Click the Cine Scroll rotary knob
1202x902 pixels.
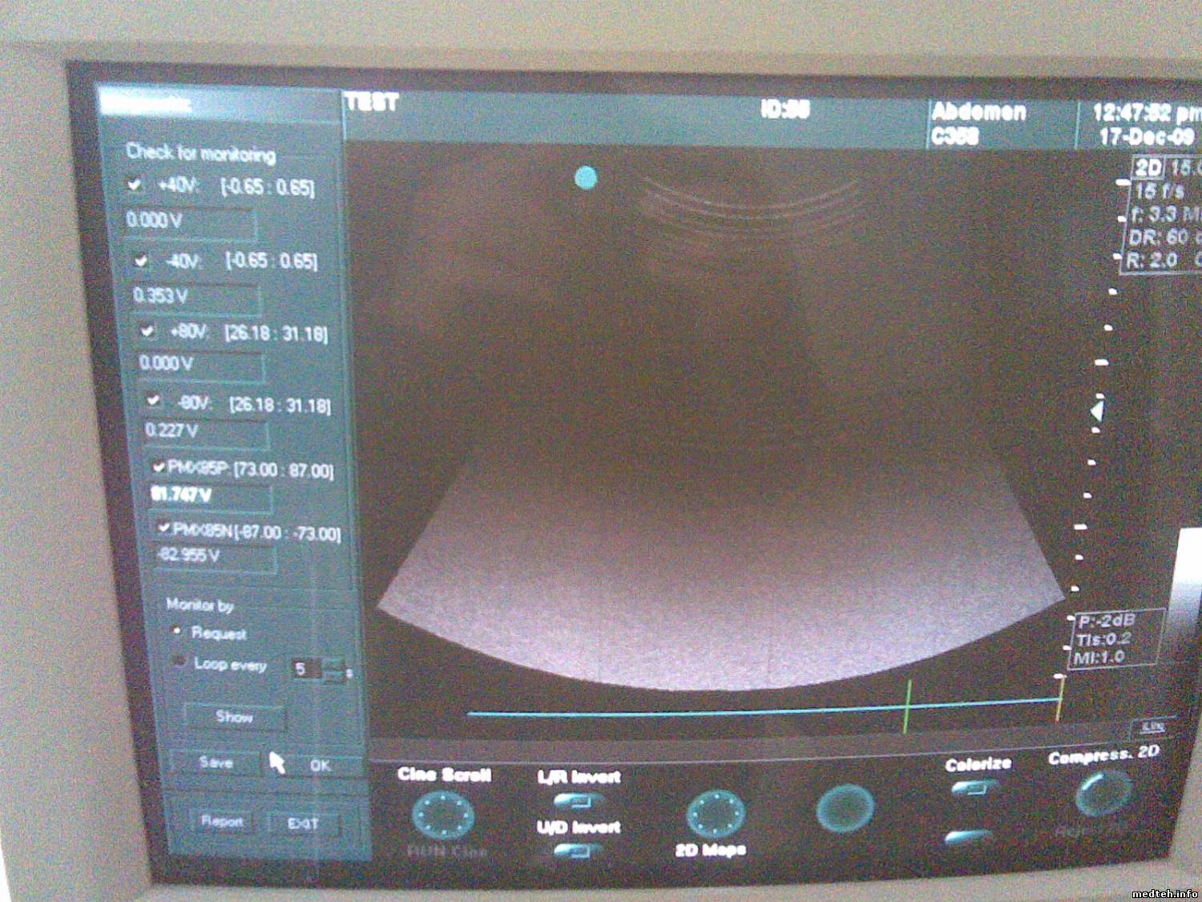pos(442,815)
